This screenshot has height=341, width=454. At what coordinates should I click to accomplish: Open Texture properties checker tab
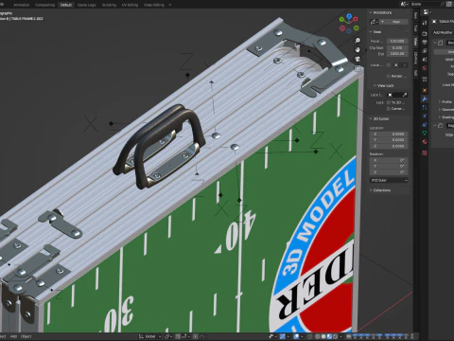tap(425, 153)
